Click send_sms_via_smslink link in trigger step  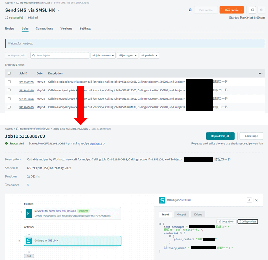click(x=63, y=211)
